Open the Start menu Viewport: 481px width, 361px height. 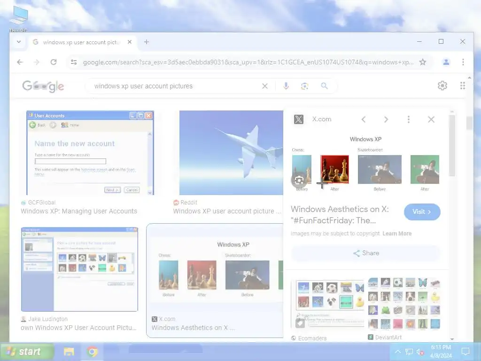coord(28,352)
